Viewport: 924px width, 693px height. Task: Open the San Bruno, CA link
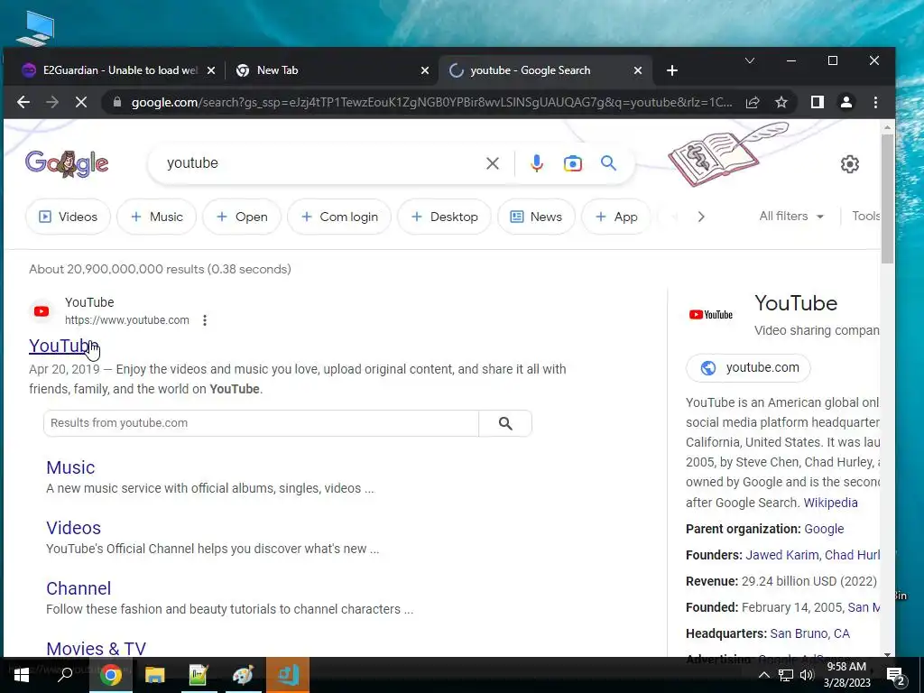[x=809, y=633]
